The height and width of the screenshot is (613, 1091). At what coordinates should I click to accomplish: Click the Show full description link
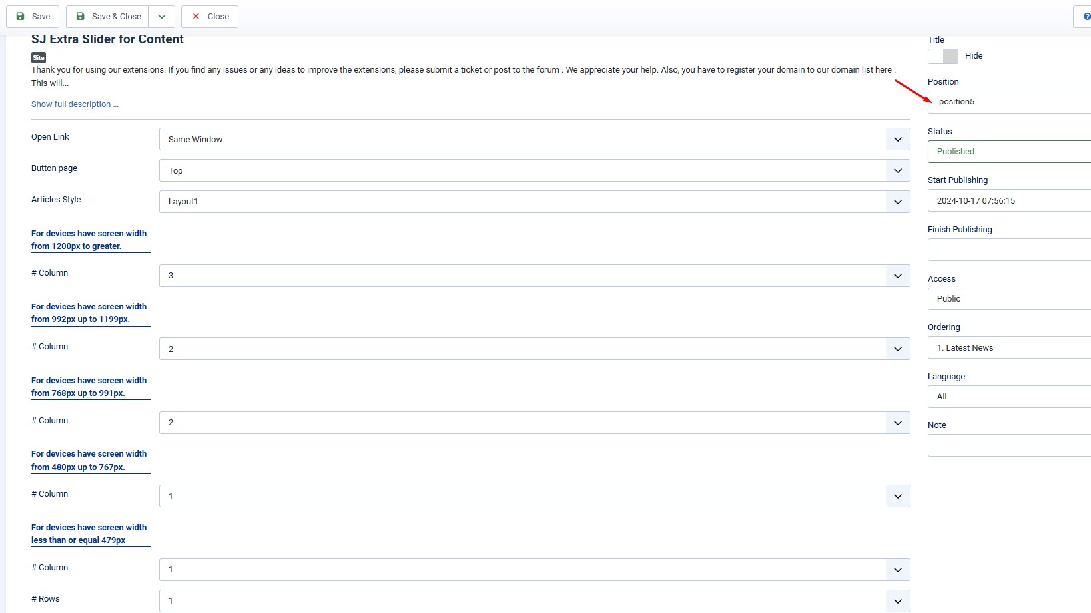point(75,104)
